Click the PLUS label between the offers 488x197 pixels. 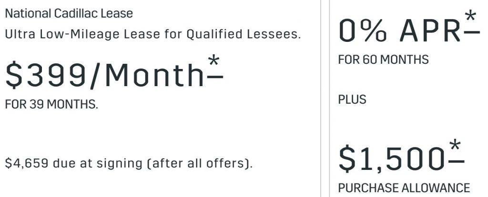352,100
